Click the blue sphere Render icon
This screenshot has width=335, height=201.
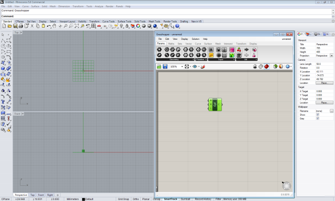click(x=155, y=26)
